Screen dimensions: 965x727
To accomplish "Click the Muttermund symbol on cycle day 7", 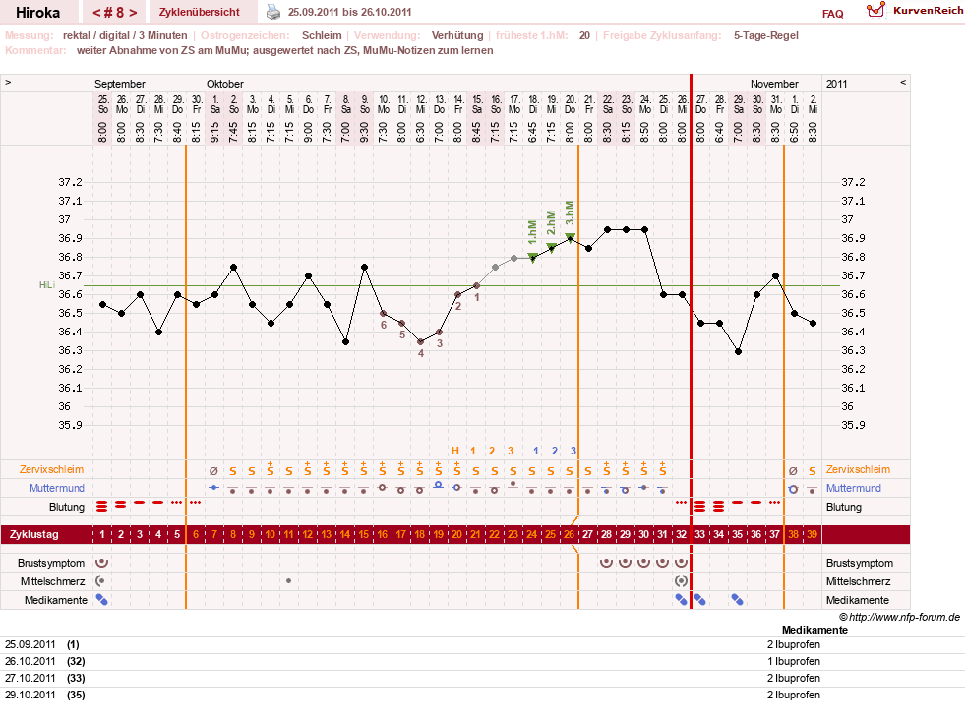I will click(213, 488).
